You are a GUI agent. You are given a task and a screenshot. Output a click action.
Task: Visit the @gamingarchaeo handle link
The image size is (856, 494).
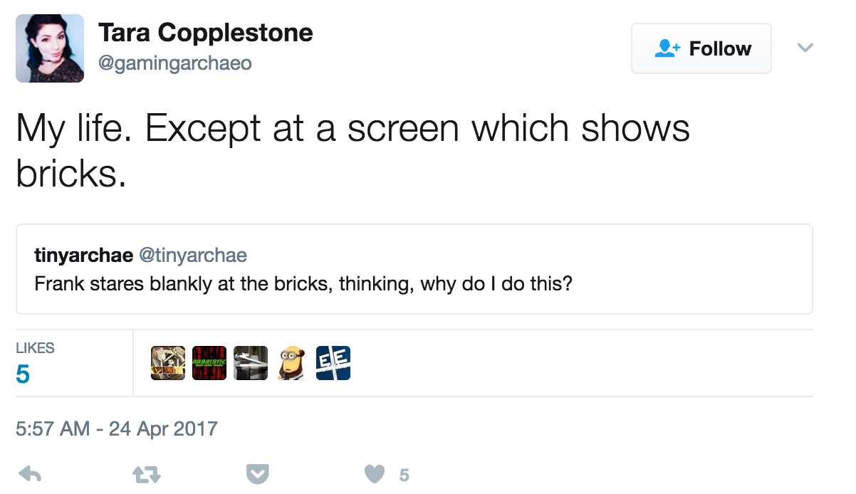tap(174, 63)
